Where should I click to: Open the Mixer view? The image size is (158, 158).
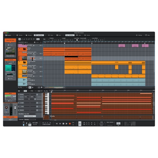51,35
